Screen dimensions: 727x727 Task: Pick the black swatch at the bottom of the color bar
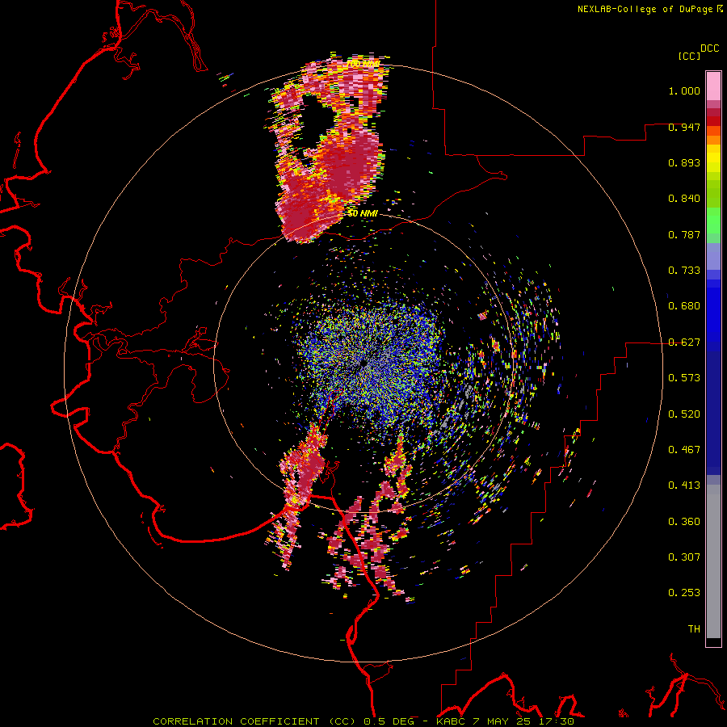tap(713, 642)
